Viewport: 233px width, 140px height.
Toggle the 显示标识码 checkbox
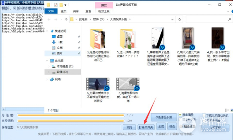click(x=180, y=119)
